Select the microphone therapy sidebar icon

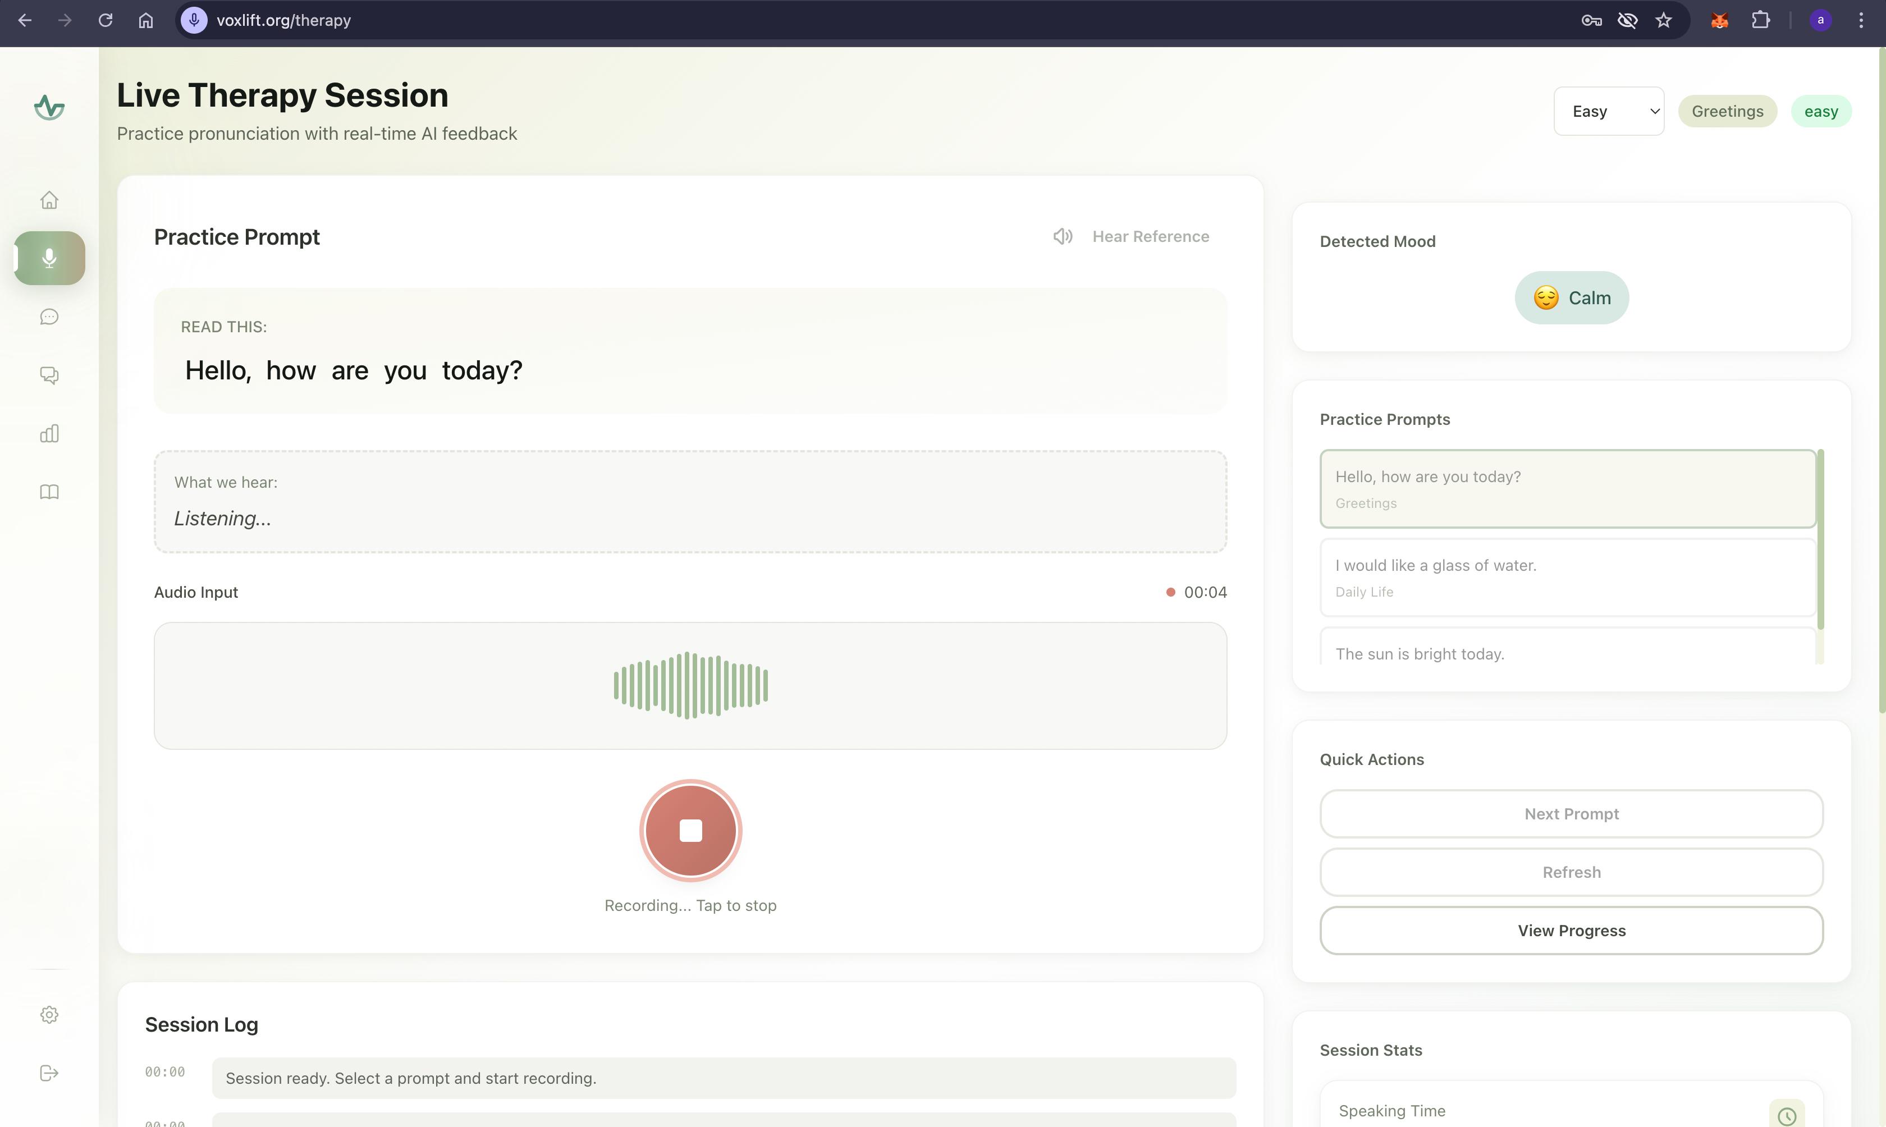(49, 258)
